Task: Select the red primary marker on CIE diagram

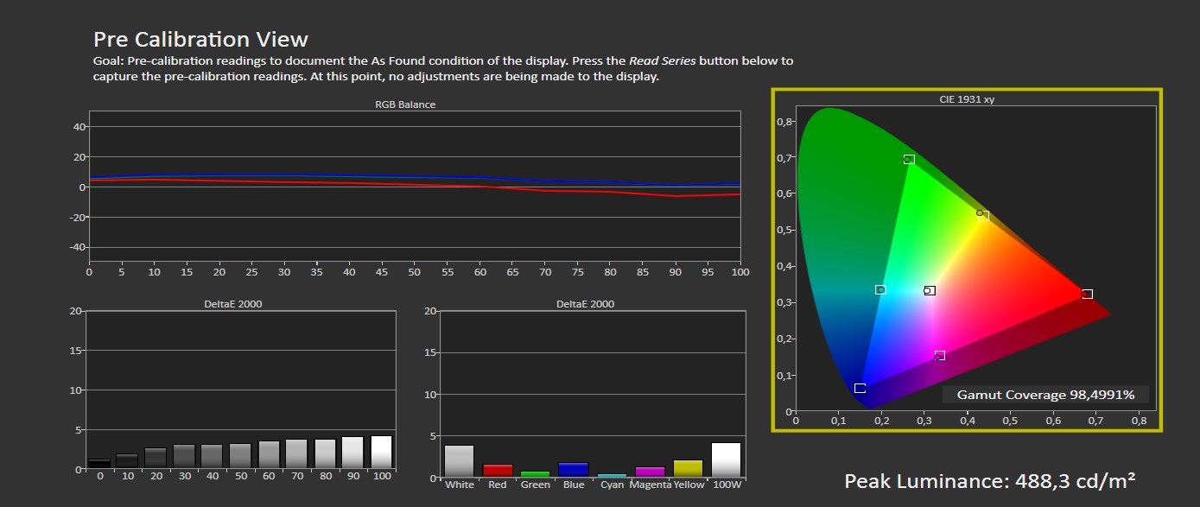Action: click(1087, 295)
